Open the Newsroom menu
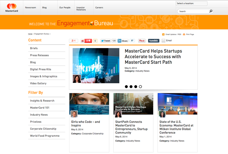Viewport: 228px width, 154px height. point(31,8)
